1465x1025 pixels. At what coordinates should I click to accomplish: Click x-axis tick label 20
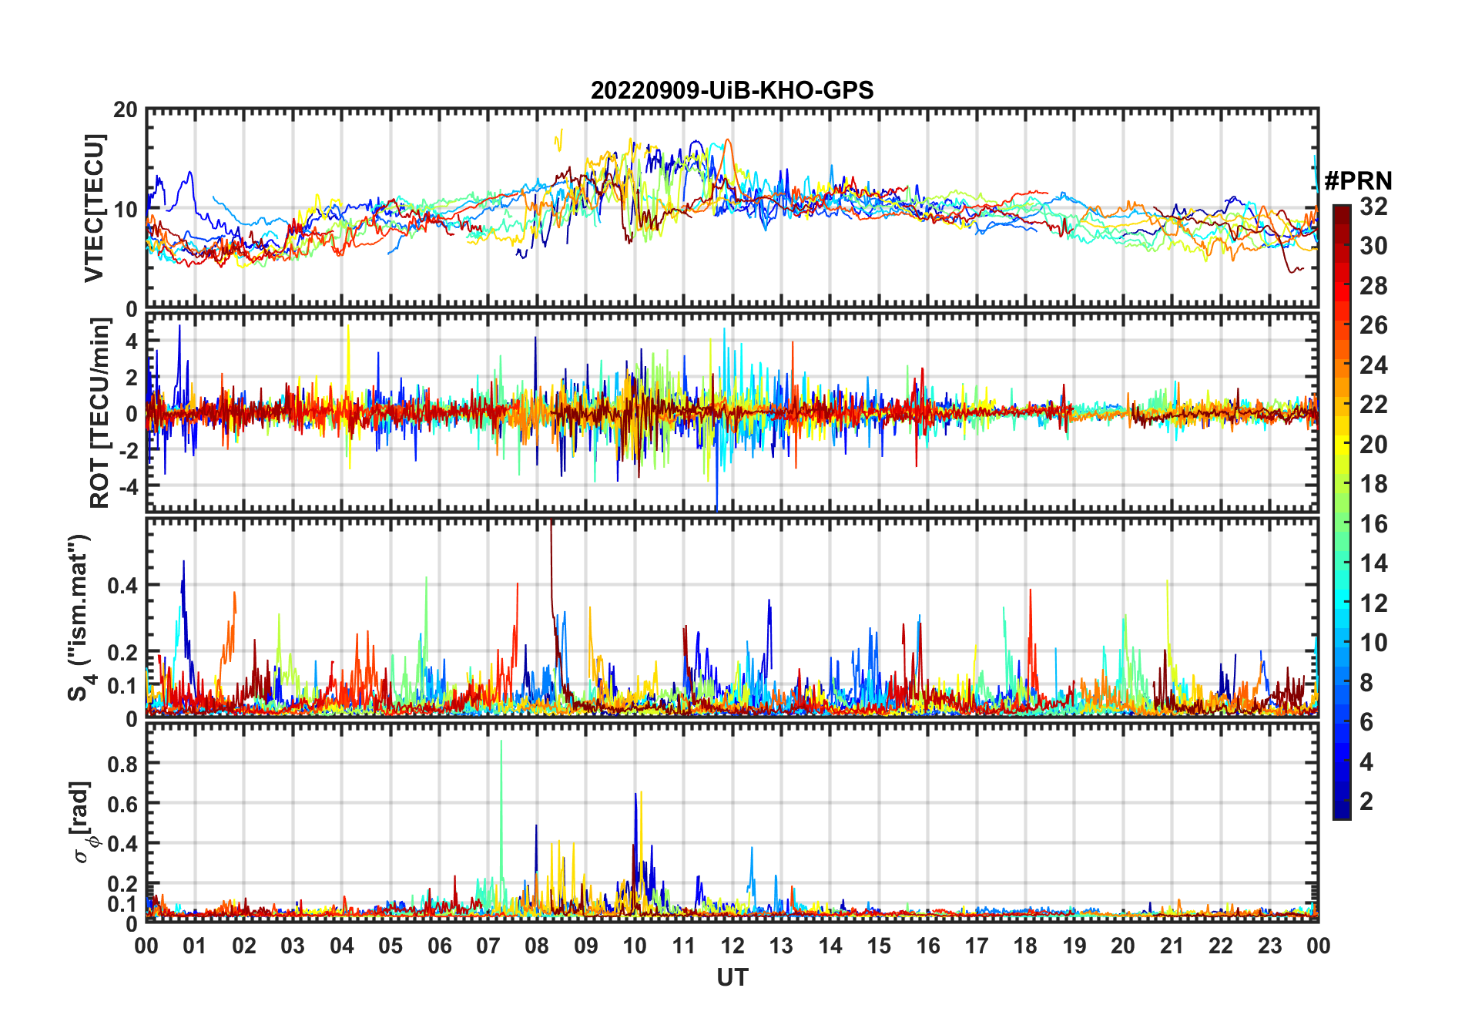pyautogui.click(x=1123, y=946)
